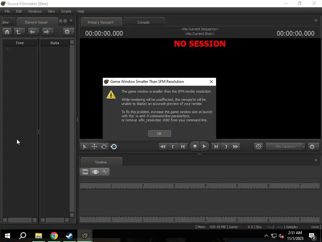The image size is (322, 242).
Task: Open the Windows Start menu
Action: click(x=8, y=236)
